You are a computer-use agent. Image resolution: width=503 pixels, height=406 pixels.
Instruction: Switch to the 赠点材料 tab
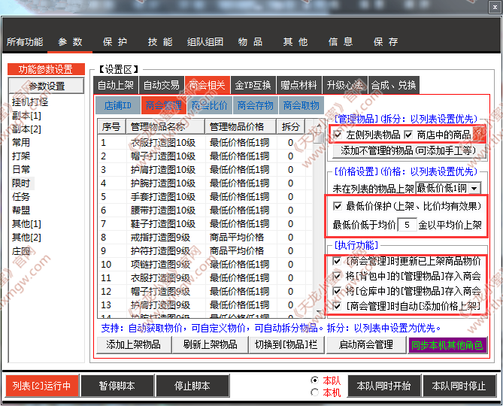(298, 85)
